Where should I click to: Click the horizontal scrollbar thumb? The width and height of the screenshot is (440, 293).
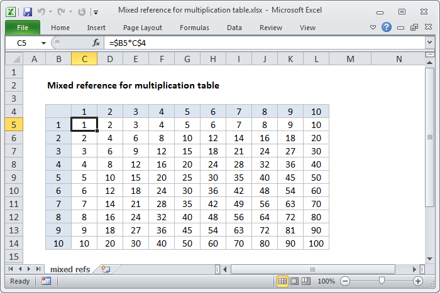312,269
